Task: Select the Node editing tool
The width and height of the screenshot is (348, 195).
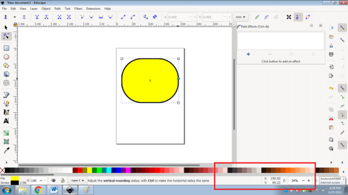Action: point(6,36)
